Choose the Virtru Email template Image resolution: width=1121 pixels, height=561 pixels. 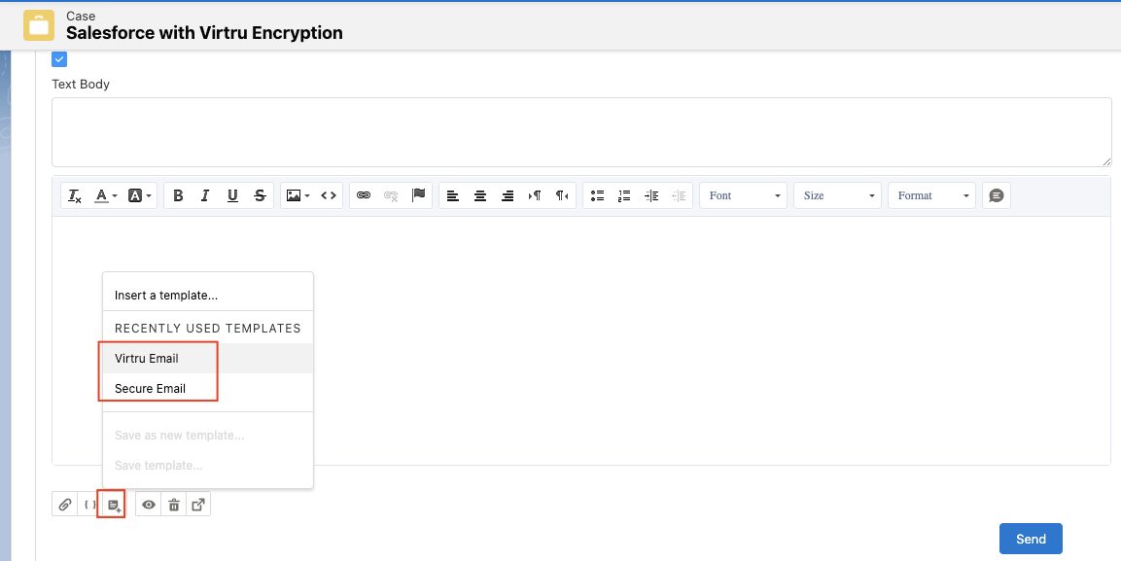[208, 358]
